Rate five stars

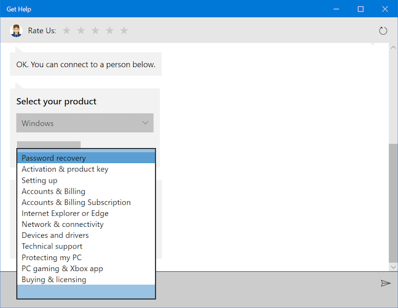[124, 31]
